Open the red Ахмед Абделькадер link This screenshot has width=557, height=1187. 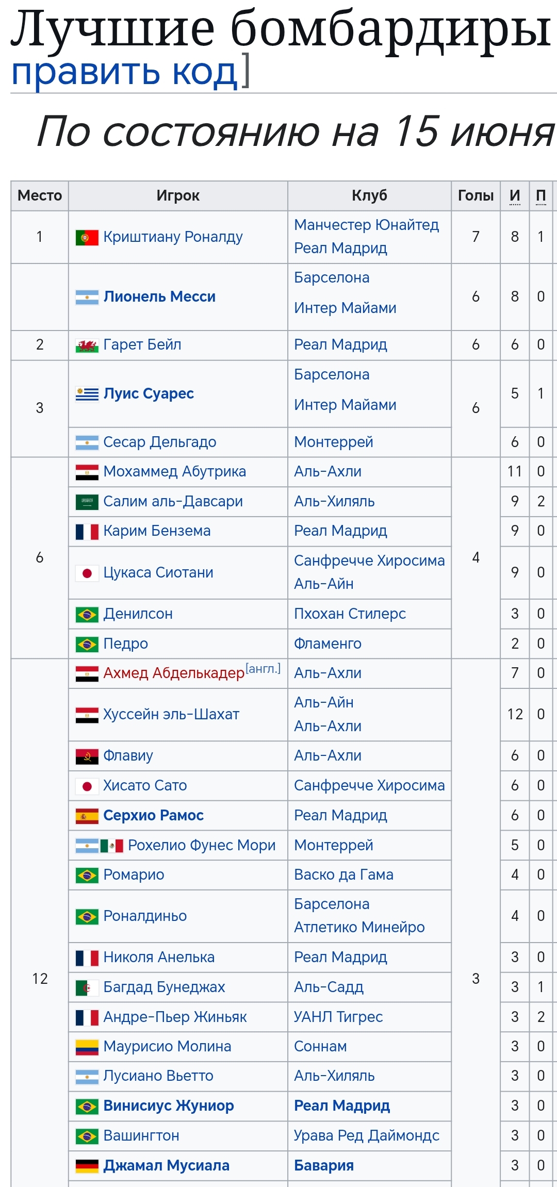[x=174, y=673]
